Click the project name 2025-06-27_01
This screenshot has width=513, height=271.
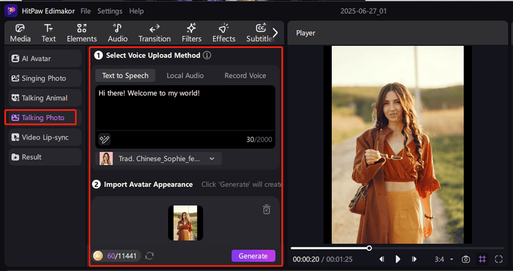[364, 11]
